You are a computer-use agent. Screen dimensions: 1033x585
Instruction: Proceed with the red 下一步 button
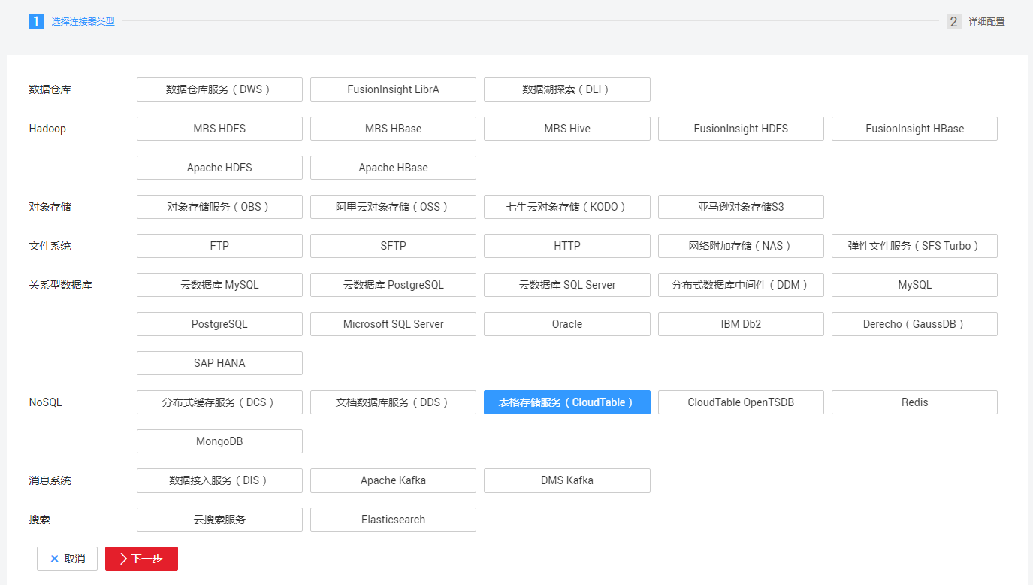coord(141,559)
